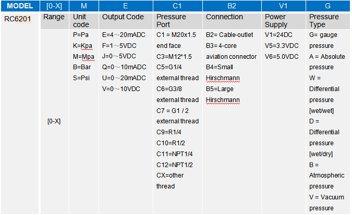The height and width of the screenshot is (215, 352).
Task: Click the Pressure Port heading
Action: pos(171,21)
